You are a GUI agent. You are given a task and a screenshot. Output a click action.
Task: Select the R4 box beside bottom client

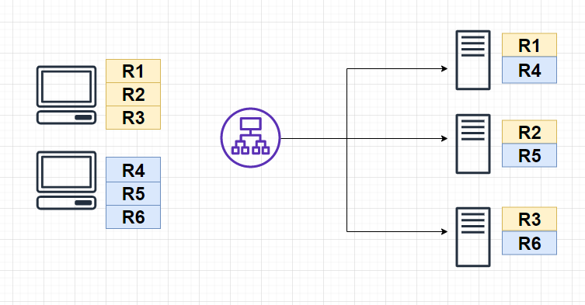click(133, 170)
